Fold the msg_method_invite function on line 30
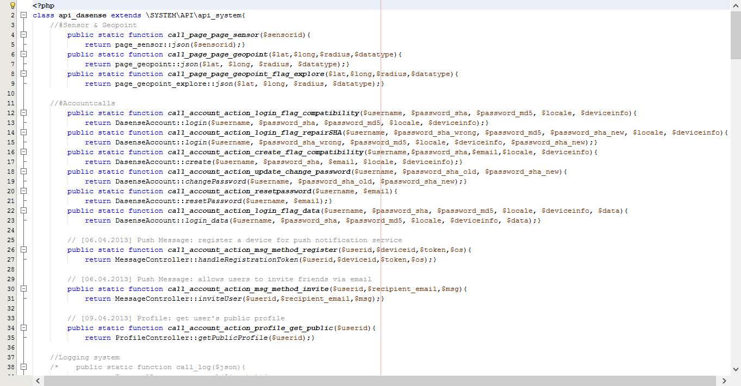The height and width of the screenshot is (386, 741). pyautogui.click(x=23, y=289)
